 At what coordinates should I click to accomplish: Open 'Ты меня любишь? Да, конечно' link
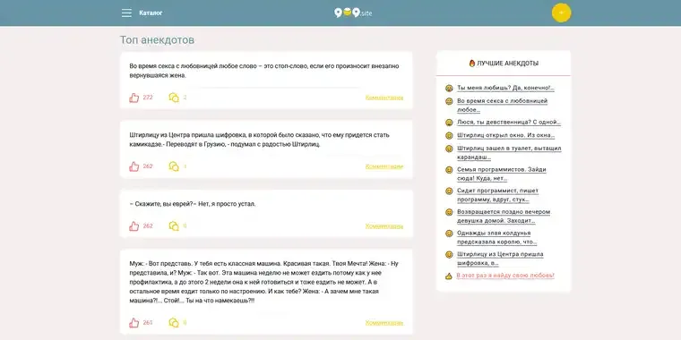(505, 88)
